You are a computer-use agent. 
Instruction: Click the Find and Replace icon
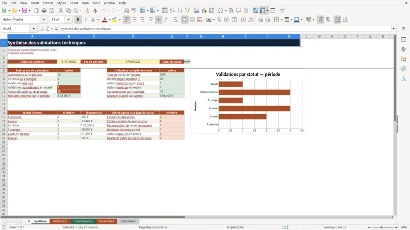tap(126, 10)
